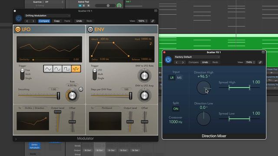Open the ENV target Pitchbend dropdown
This screenshot has width=278, height=156.
click(107, 108)
